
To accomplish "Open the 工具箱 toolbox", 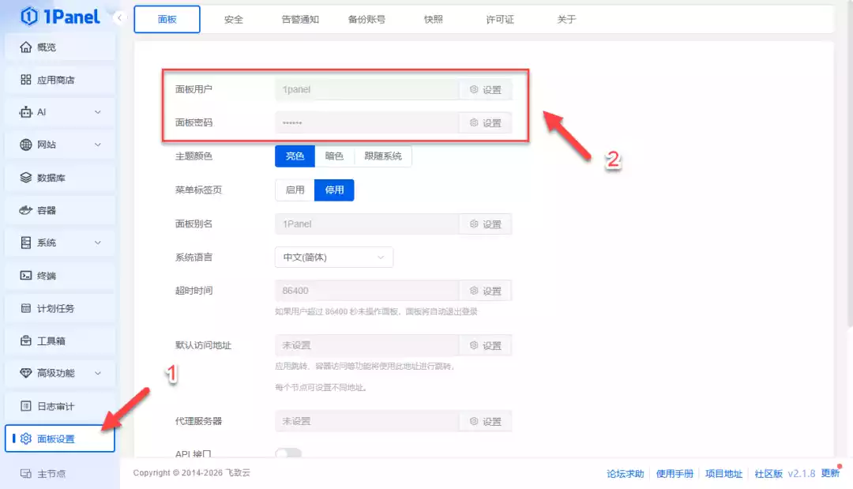I will (46, 340).
